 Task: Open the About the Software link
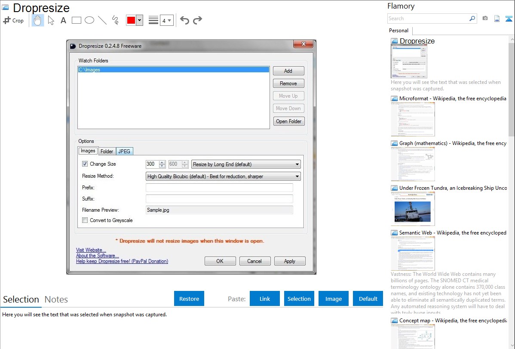click(97, 256)
